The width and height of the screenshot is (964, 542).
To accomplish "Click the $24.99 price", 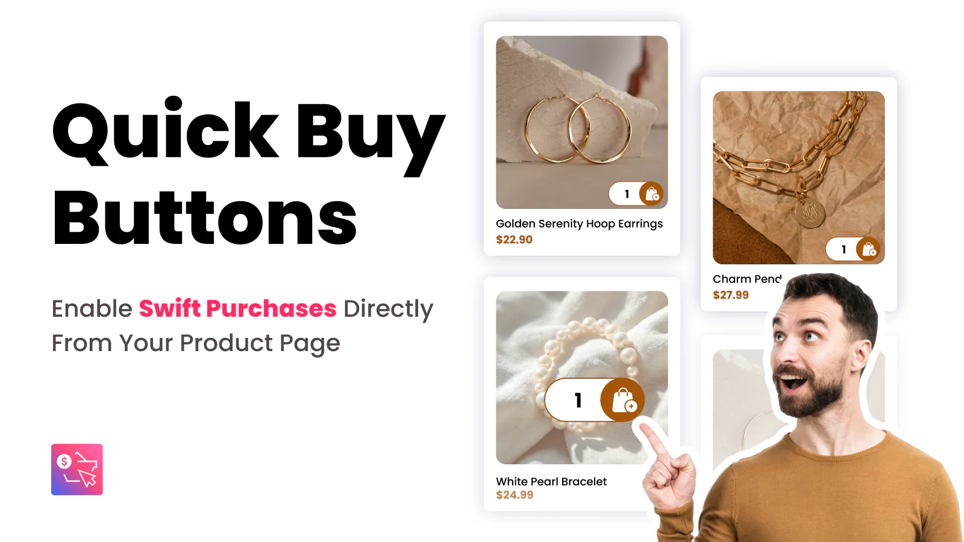I will [515, 495].
